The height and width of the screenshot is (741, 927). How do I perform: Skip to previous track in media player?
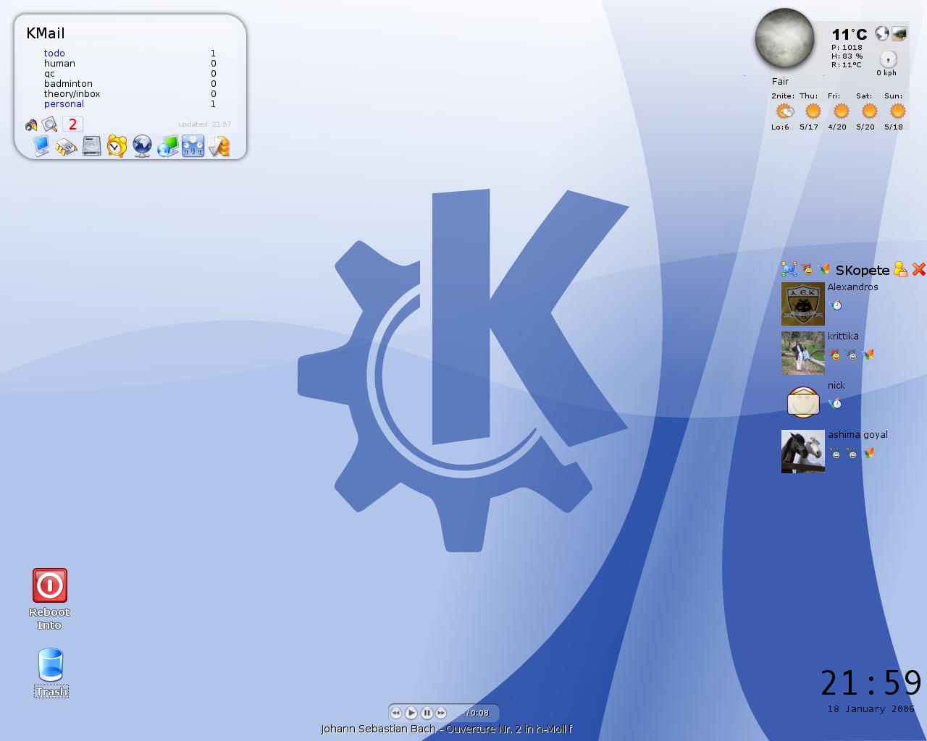pos(396,713)
